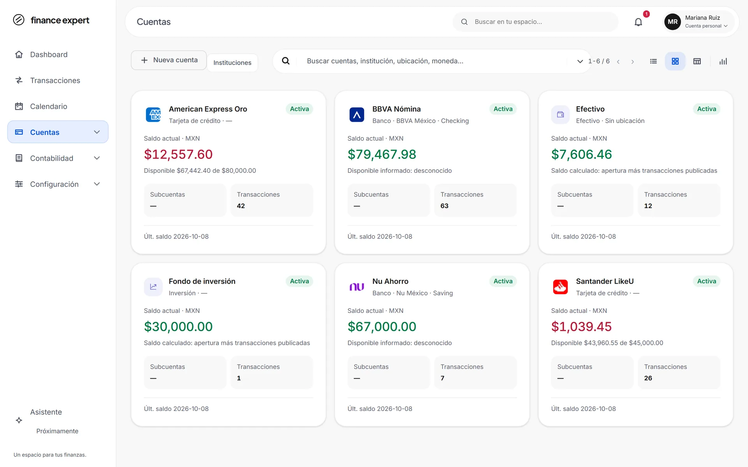Viewport: 748px width, 467px height.
Task: Click the MR user avatar
Action: (672, 22)
